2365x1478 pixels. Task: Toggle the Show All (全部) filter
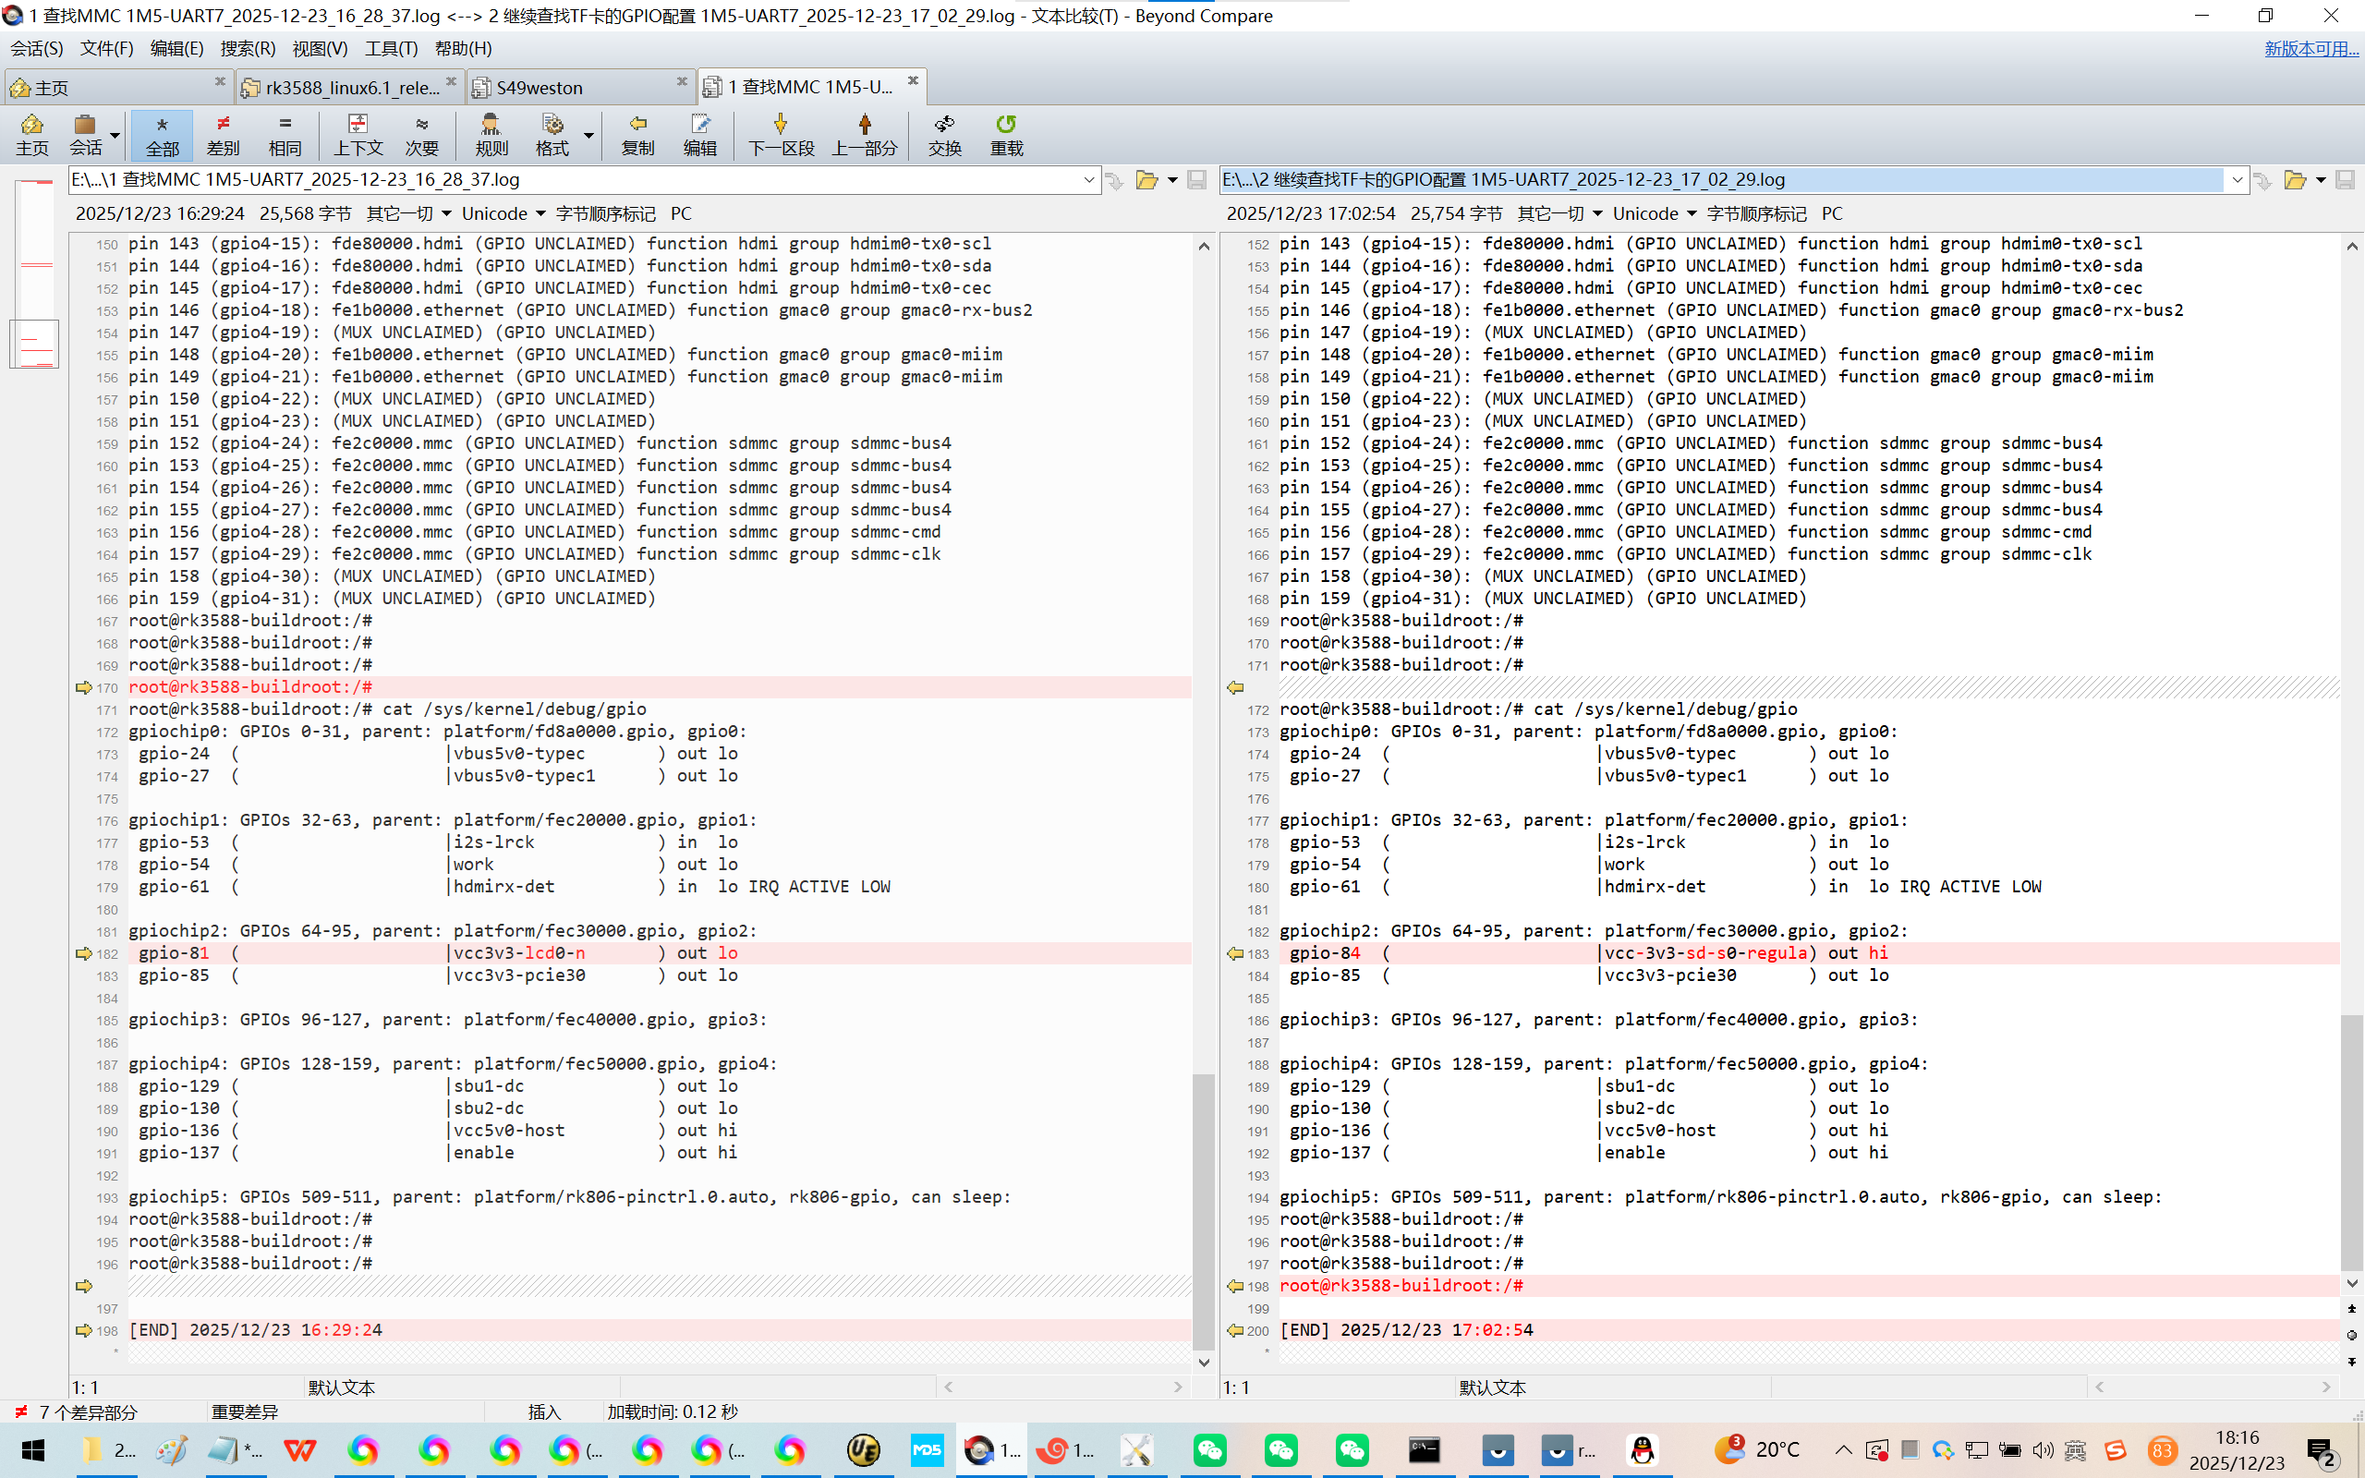click(x=163, y=134)
